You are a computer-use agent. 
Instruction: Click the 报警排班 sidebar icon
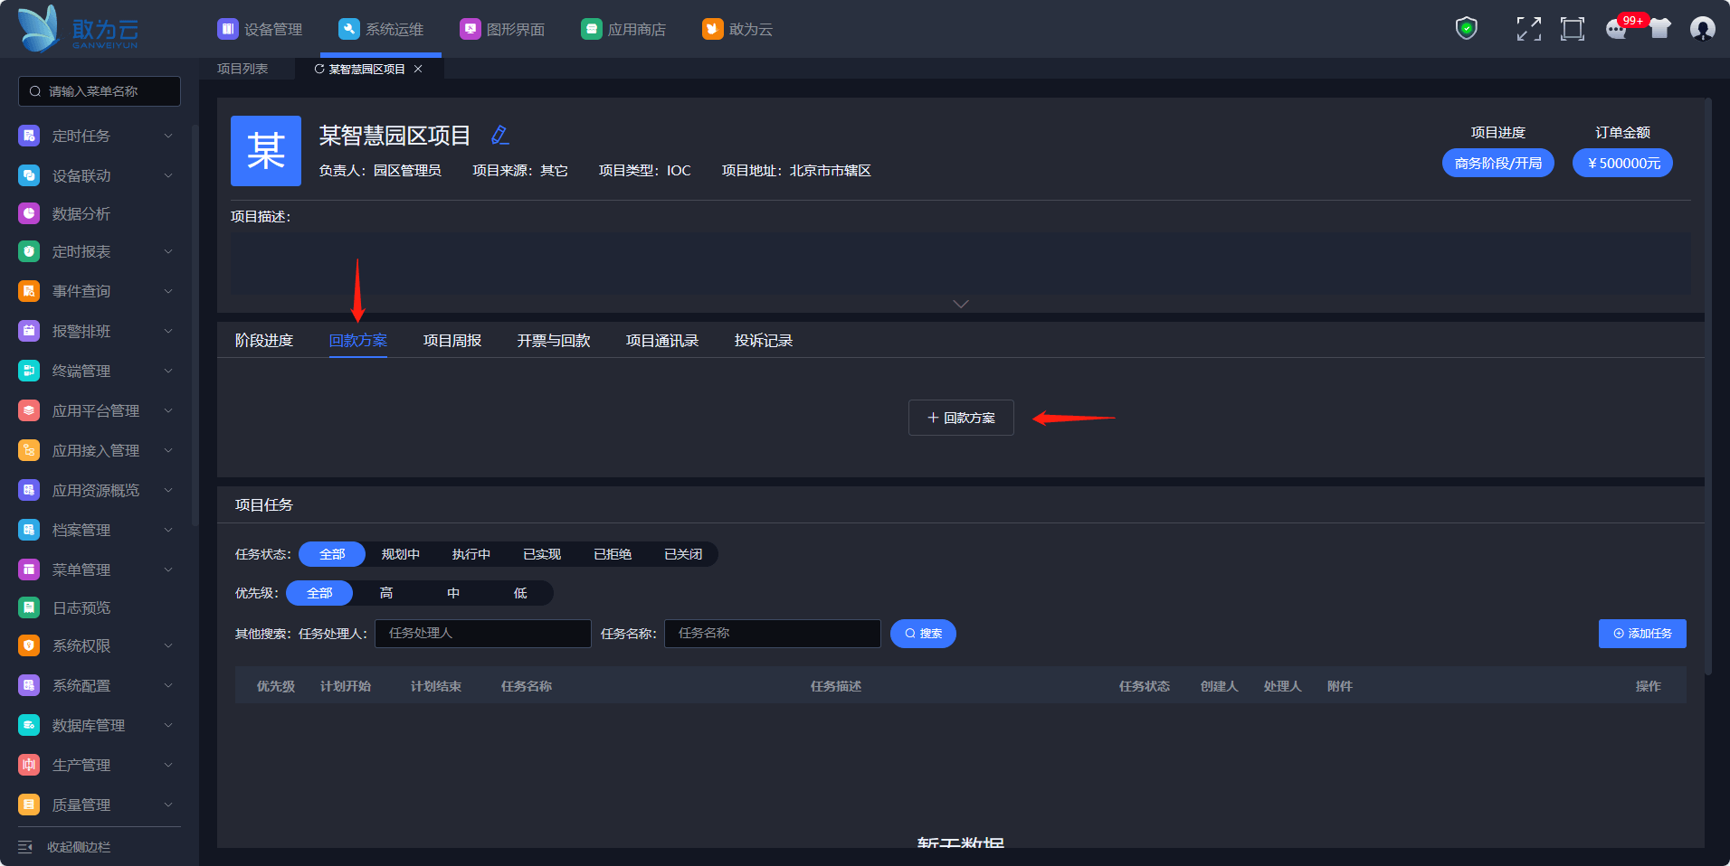click(x=29, y=331)
